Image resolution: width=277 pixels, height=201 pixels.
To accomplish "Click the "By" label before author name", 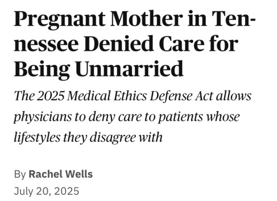I will (20, 174).
